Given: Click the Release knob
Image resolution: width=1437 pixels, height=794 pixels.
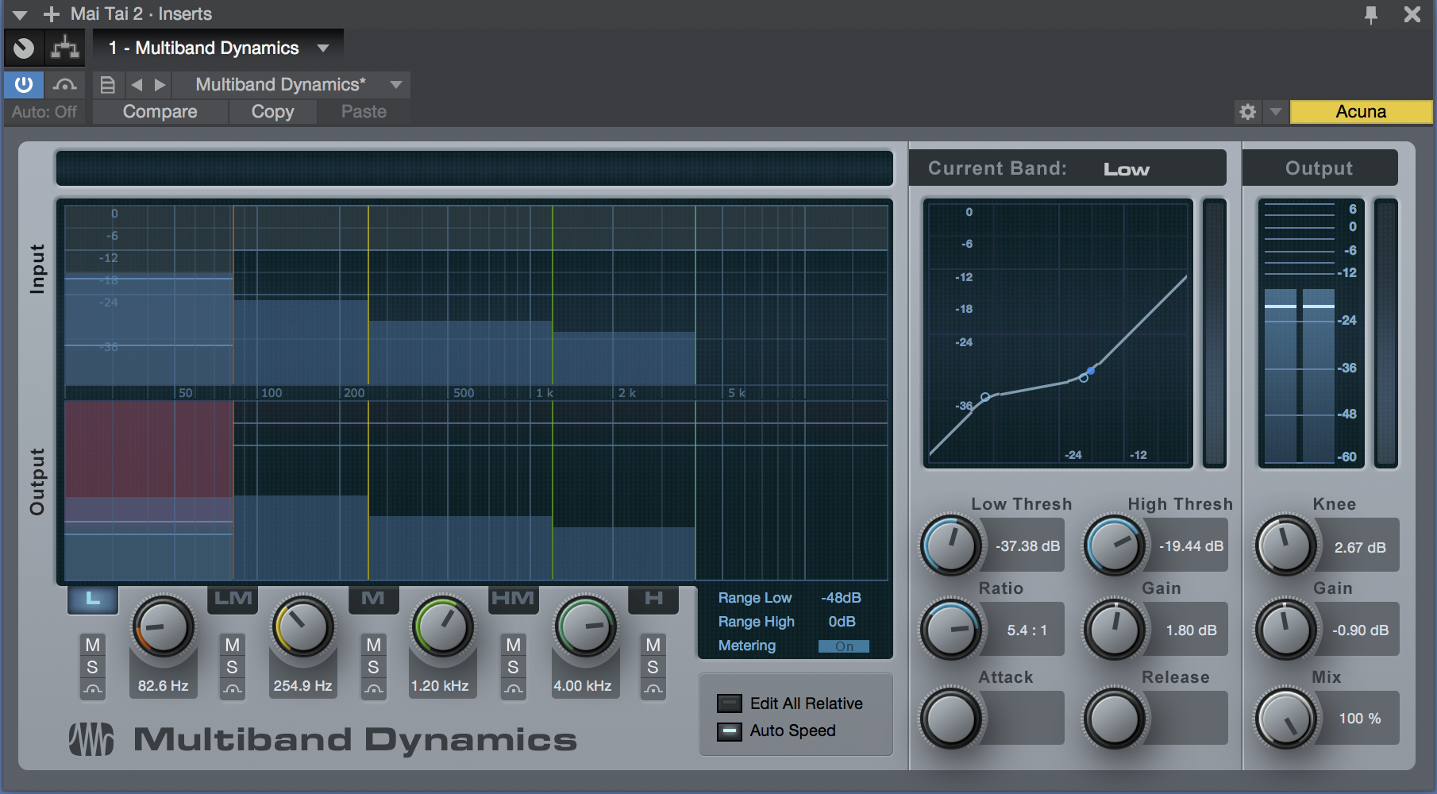Looking at the screenshot, I should coord(1115,719).
